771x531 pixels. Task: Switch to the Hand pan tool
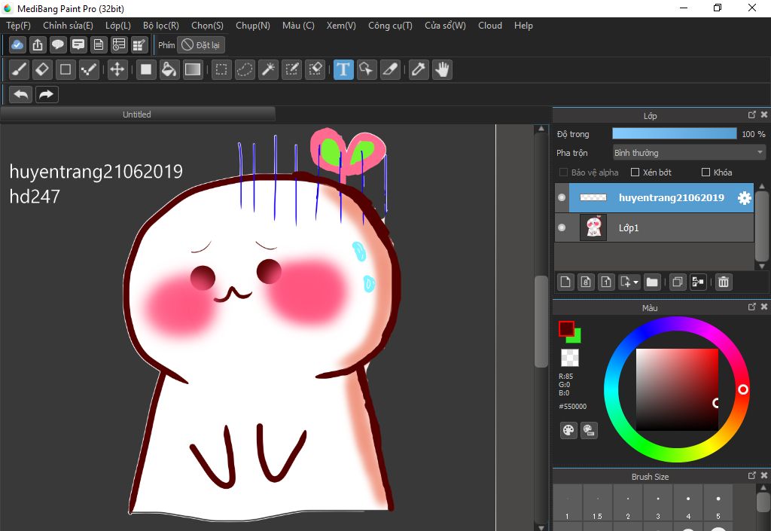click(442, 70)
